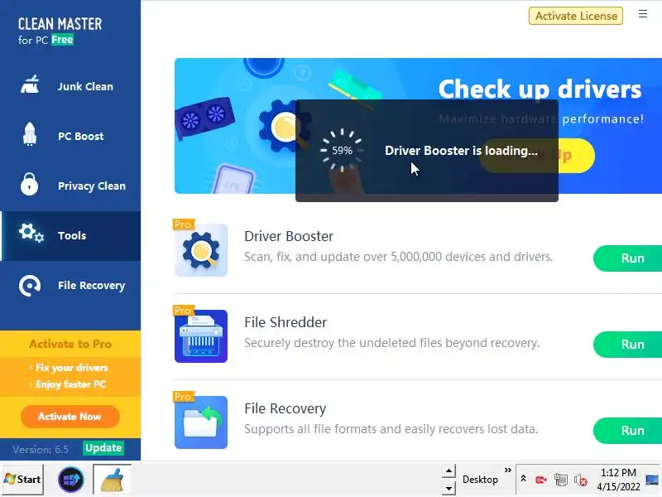Click the round blue taskbar icon
The image size is (662, 497).
pyautogui.click(x=71, y=480)
